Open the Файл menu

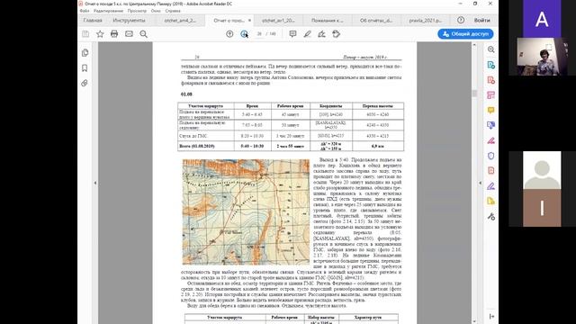click(x=85, y=11)
